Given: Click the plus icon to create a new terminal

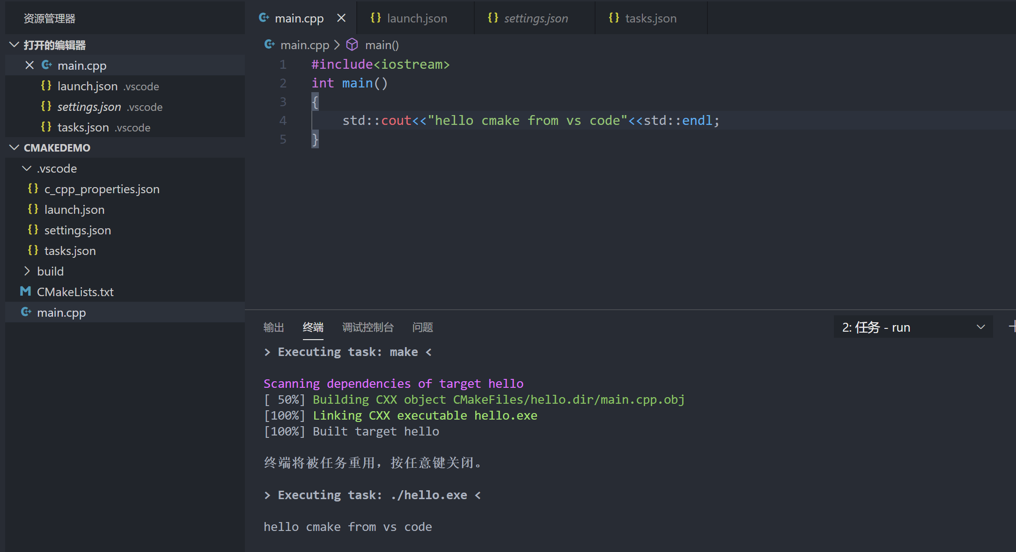Looking at the screenshot, I should [x=1012, y=327].
